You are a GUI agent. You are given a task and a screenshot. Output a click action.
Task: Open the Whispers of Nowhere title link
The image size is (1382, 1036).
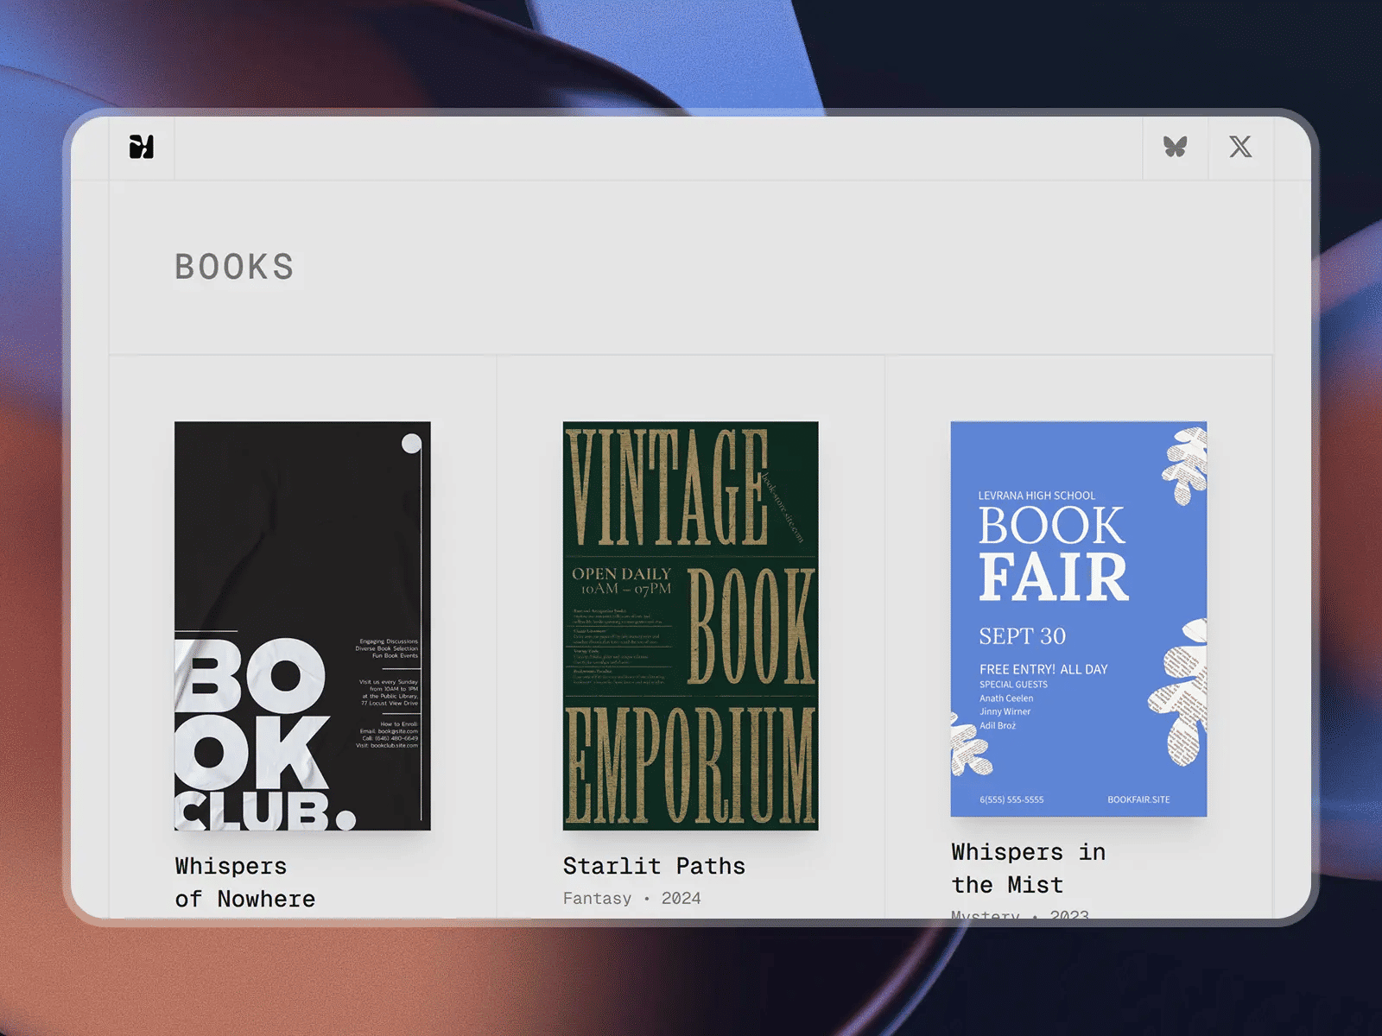tap(245, 882)
